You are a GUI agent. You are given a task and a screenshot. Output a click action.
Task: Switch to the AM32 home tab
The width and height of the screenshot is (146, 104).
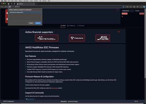pyautogui.click(x=63, y=26)
